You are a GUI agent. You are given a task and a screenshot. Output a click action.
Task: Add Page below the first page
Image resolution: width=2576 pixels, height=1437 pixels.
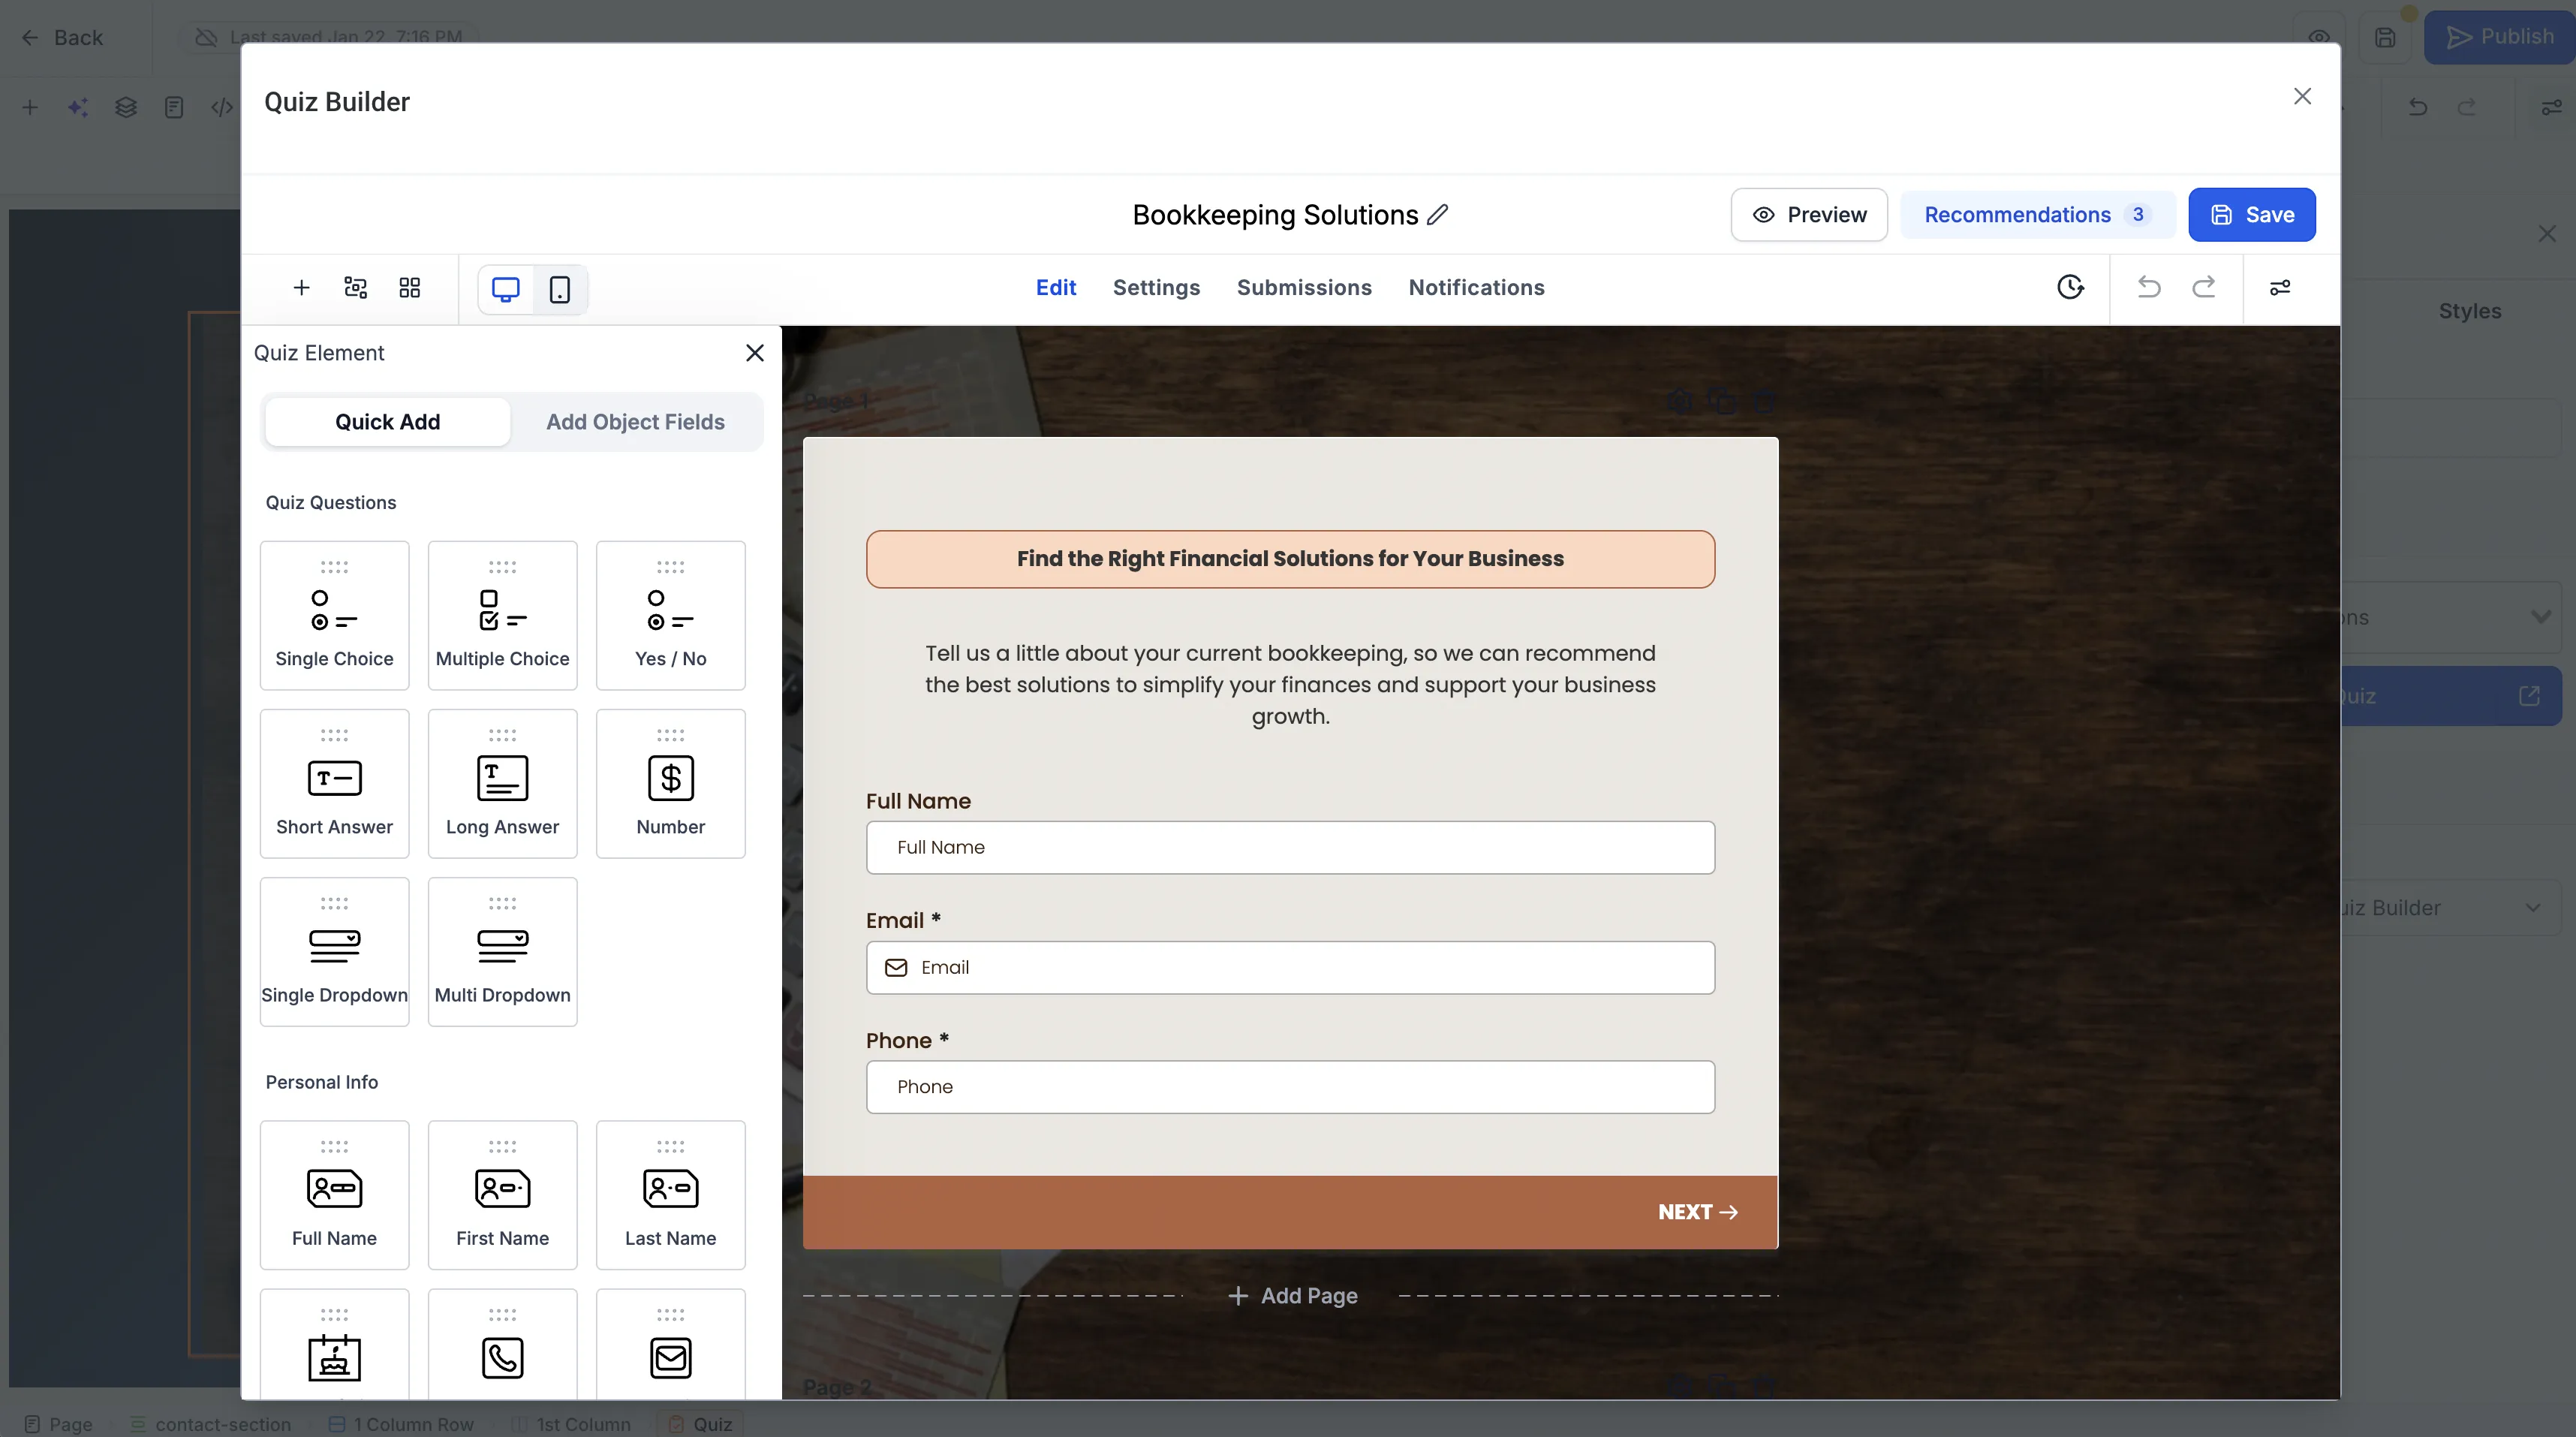1292,1296
